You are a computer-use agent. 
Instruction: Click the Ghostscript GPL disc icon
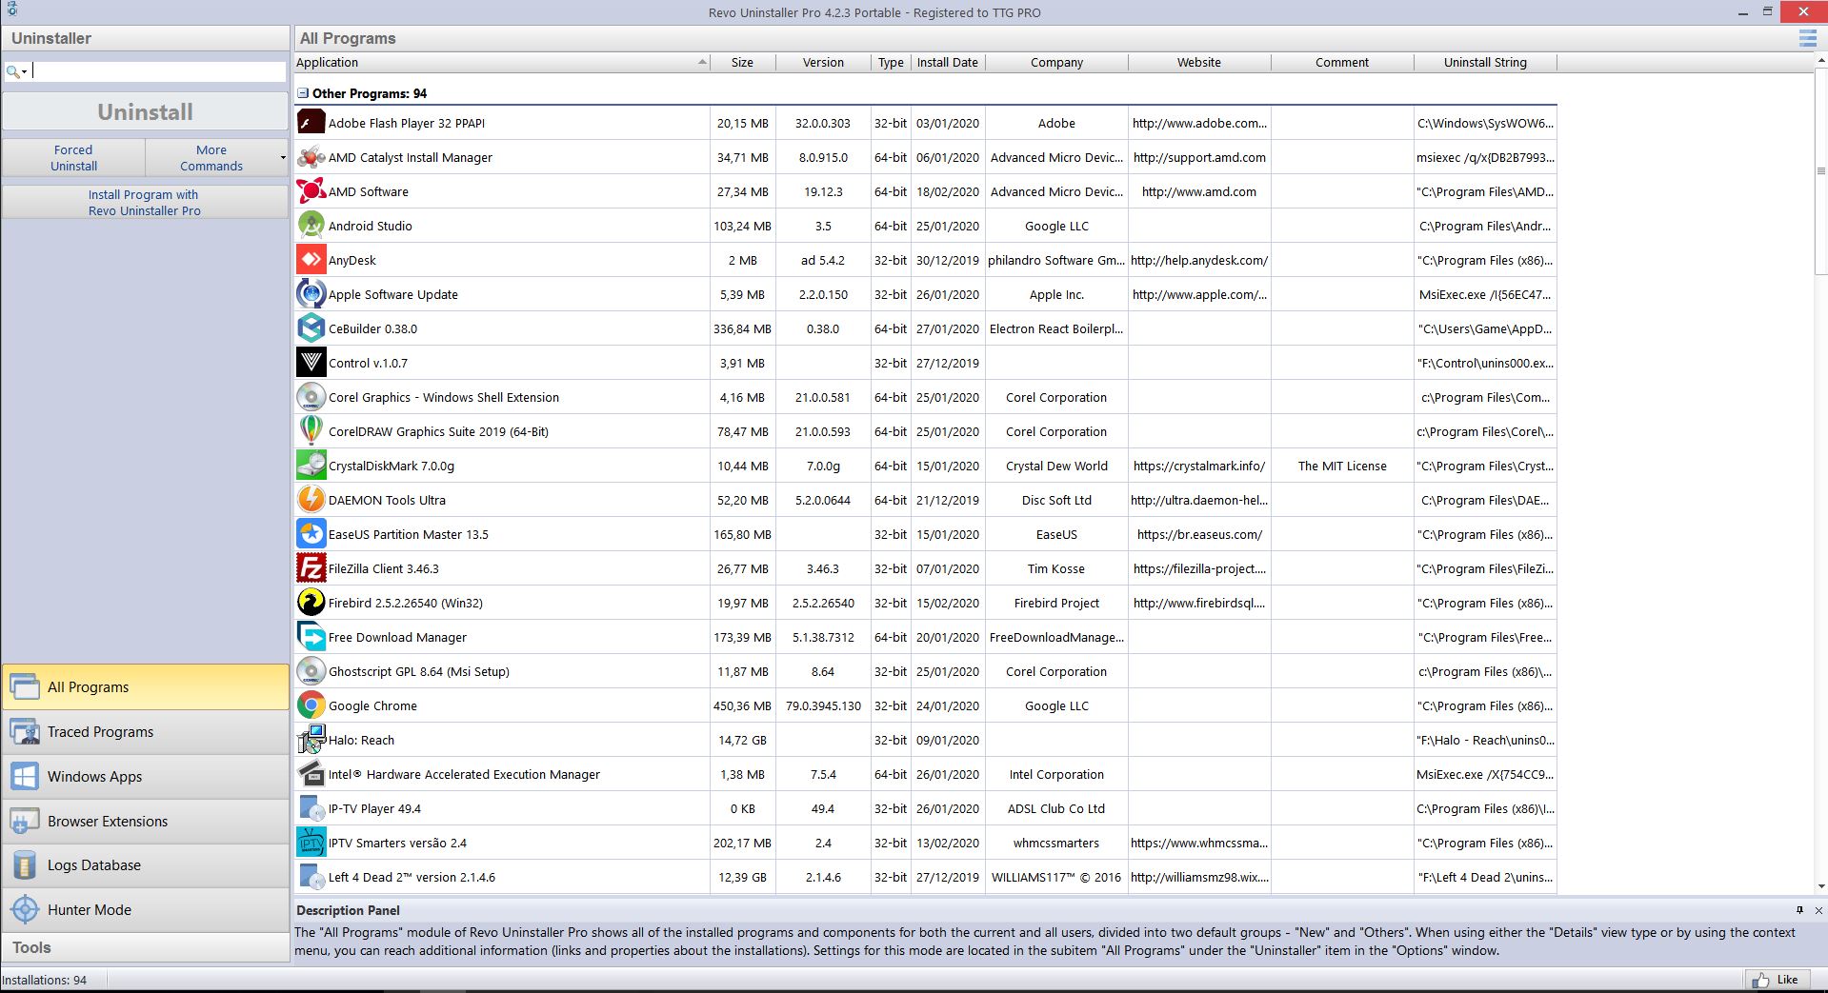(x=311, y=671)
